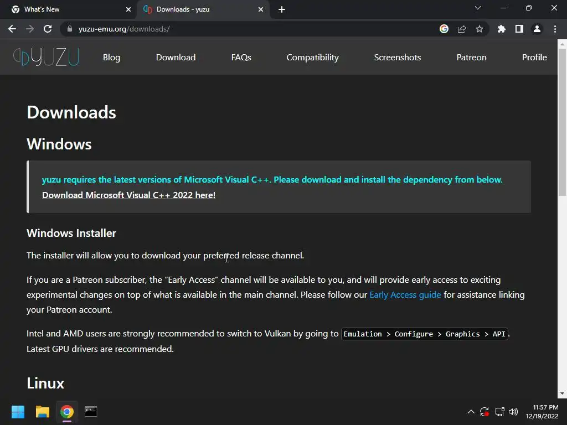Click the yuzu requires Visual C++ notice text
The height and width of the screenshot is (425, 567).
[272, 180]
